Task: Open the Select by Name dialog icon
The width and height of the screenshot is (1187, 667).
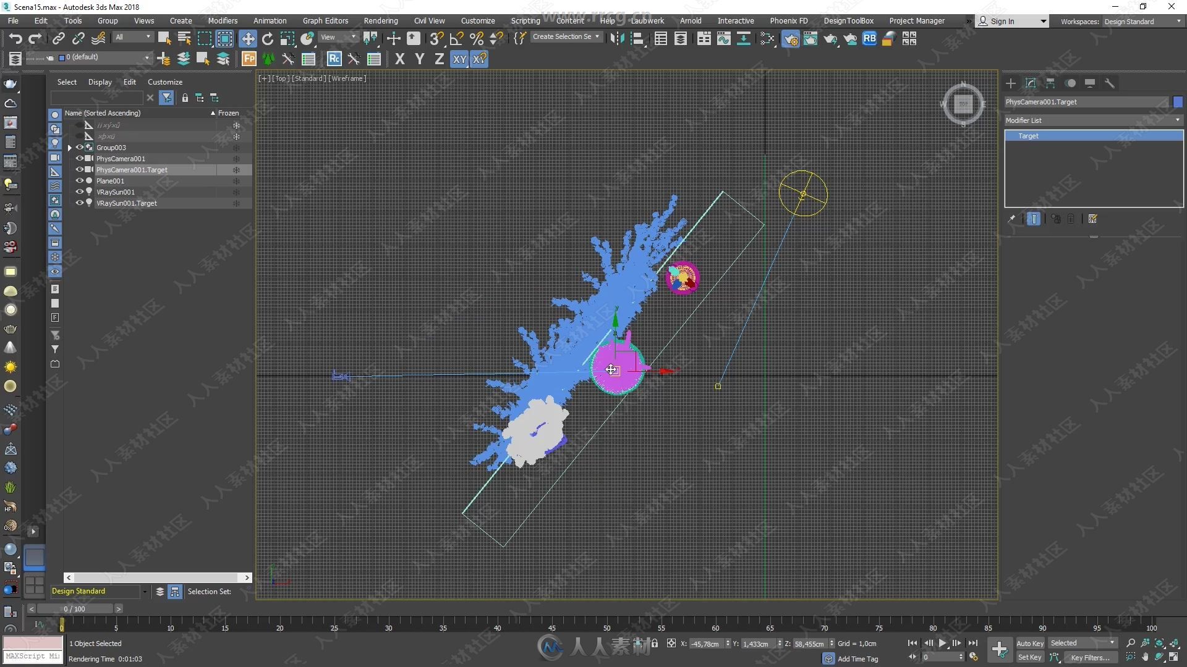Action: point(184,38)
